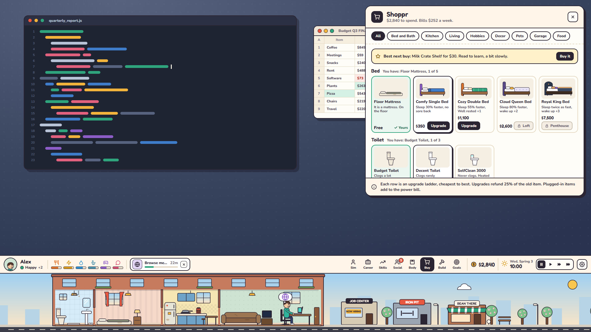Select the Floor Mattress card
The height and width of the screenshot is (332, 591).
click(391, 105)
